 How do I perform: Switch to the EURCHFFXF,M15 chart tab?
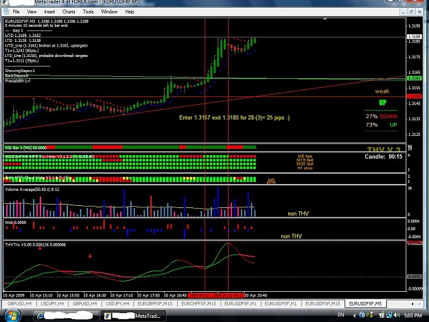coord(198,303)
